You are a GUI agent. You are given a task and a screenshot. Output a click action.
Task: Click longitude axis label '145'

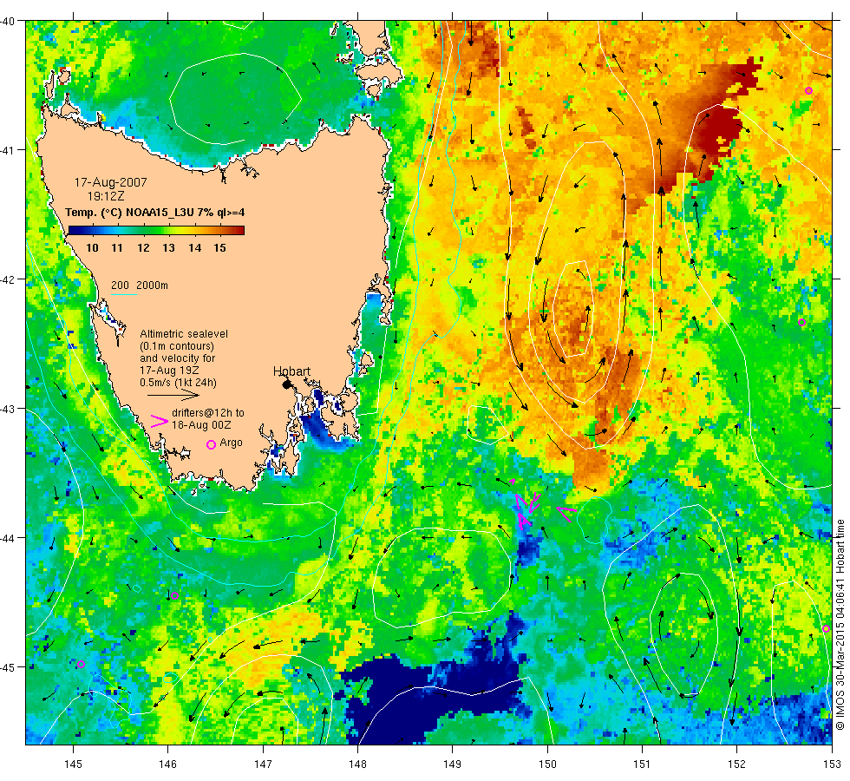click(73, 765)
